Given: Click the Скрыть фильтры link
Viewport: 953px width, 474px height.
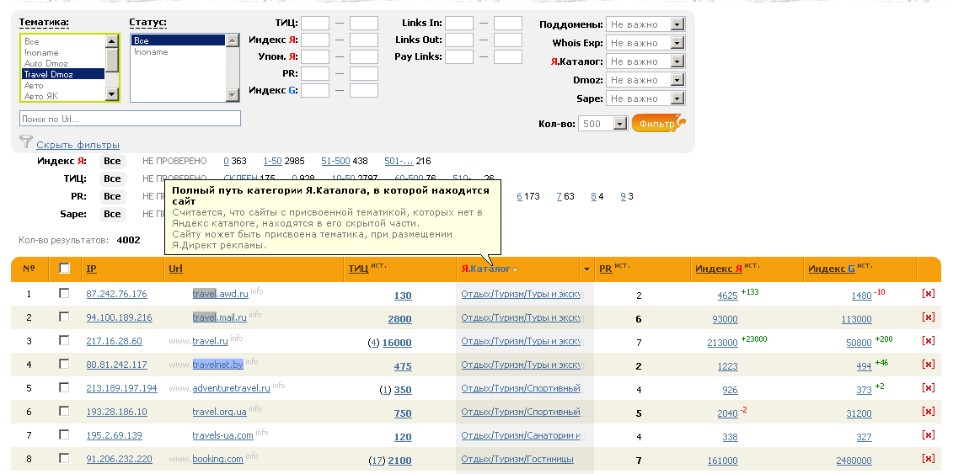Looking at the screenshot, I should 78,145.
